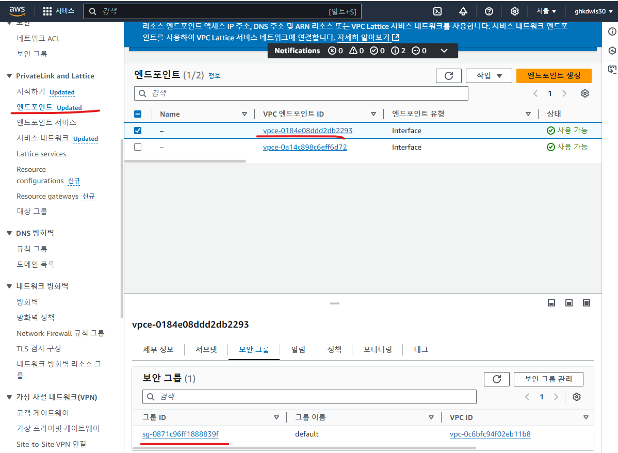The width and height of the screenshot is (618, 453).
Task: Click the 엔드포인트 검색 filter field
Action: [301, 93]
